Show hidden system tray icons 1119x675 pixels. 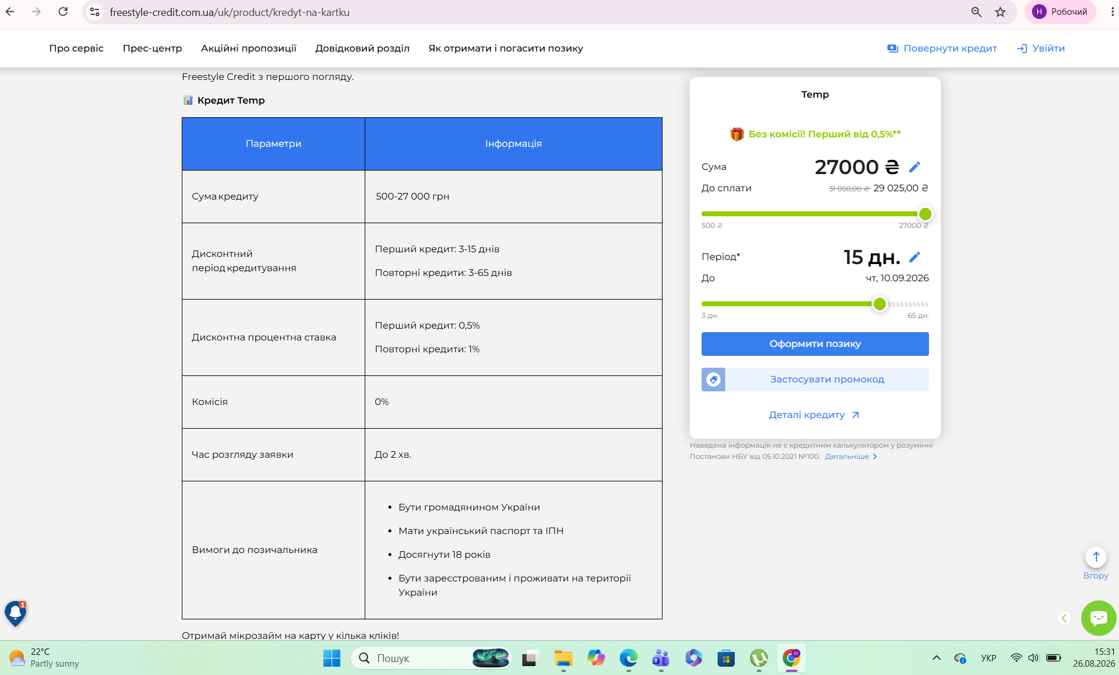936,658
